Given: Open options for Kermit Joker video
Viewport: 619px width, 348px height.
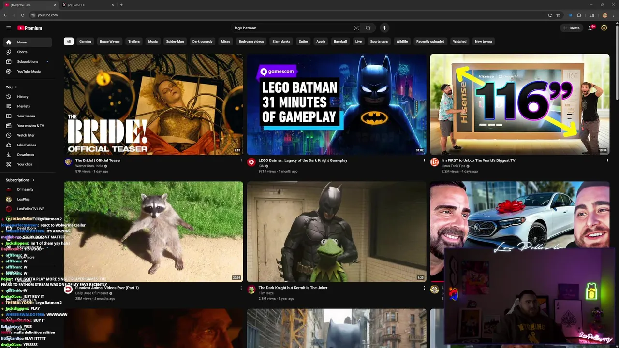Looking at the screenshot, I should tap(424, 288).
